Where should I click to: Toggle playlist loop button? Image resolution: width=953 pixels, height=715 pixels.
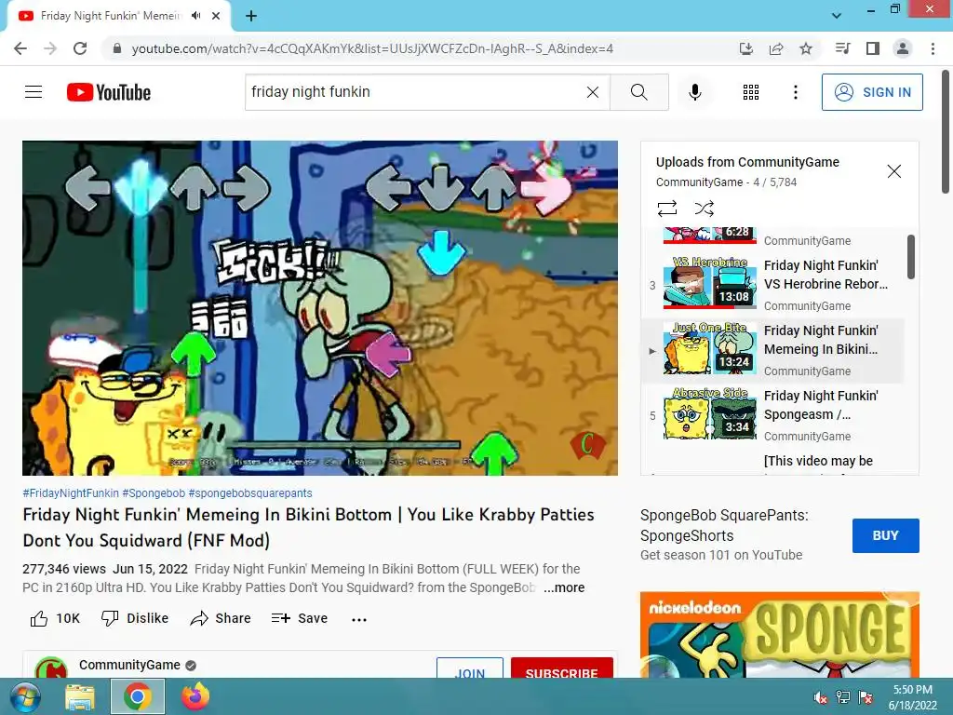[x=666, y=209]
